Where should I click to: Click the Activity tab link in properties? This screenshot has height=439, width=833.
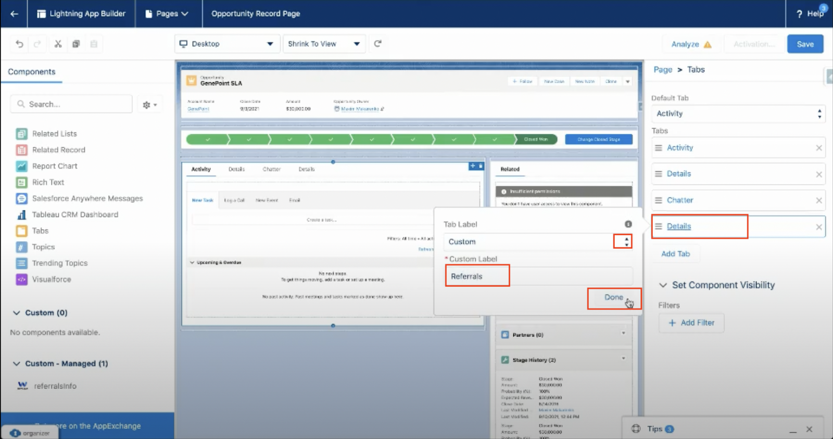(x=680, y=148)
